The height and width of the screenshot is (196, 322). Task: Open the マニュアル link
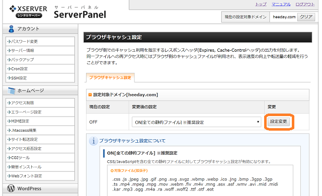click(x=281, y=4)
